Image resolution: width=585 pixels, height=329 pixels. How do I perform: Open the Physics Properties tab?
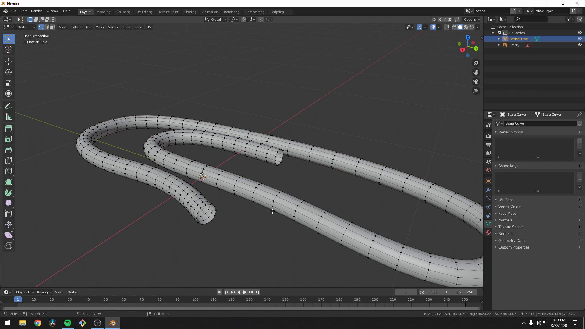(488, 207)
